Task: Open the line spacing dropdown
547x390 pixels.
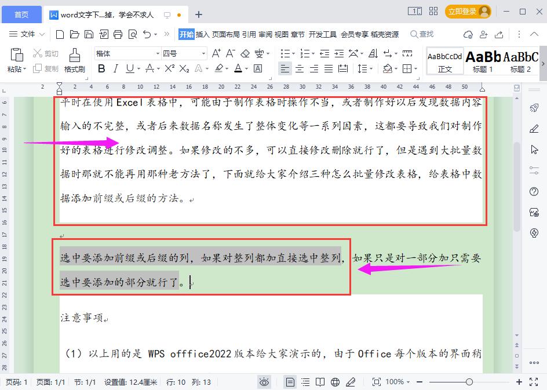Action: 366,68
